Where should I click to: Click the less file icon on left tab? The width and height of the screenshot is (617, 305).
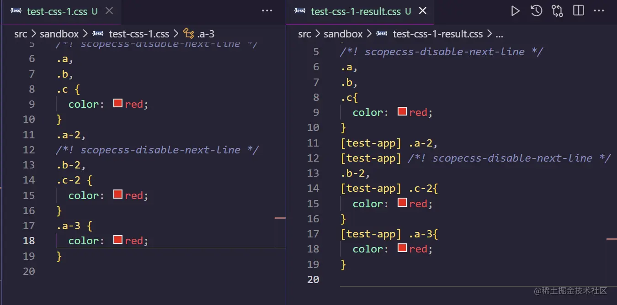point(16,11)
